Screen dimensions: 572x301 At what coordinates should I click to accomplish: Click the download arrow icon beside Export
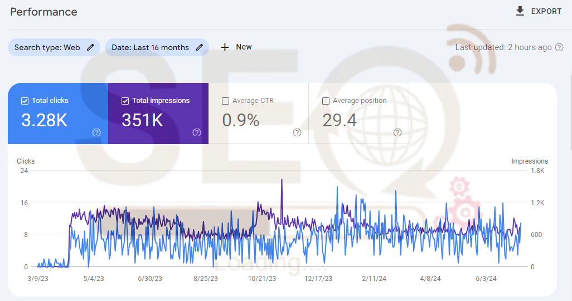pyautogui.click(x=520, y=11)
